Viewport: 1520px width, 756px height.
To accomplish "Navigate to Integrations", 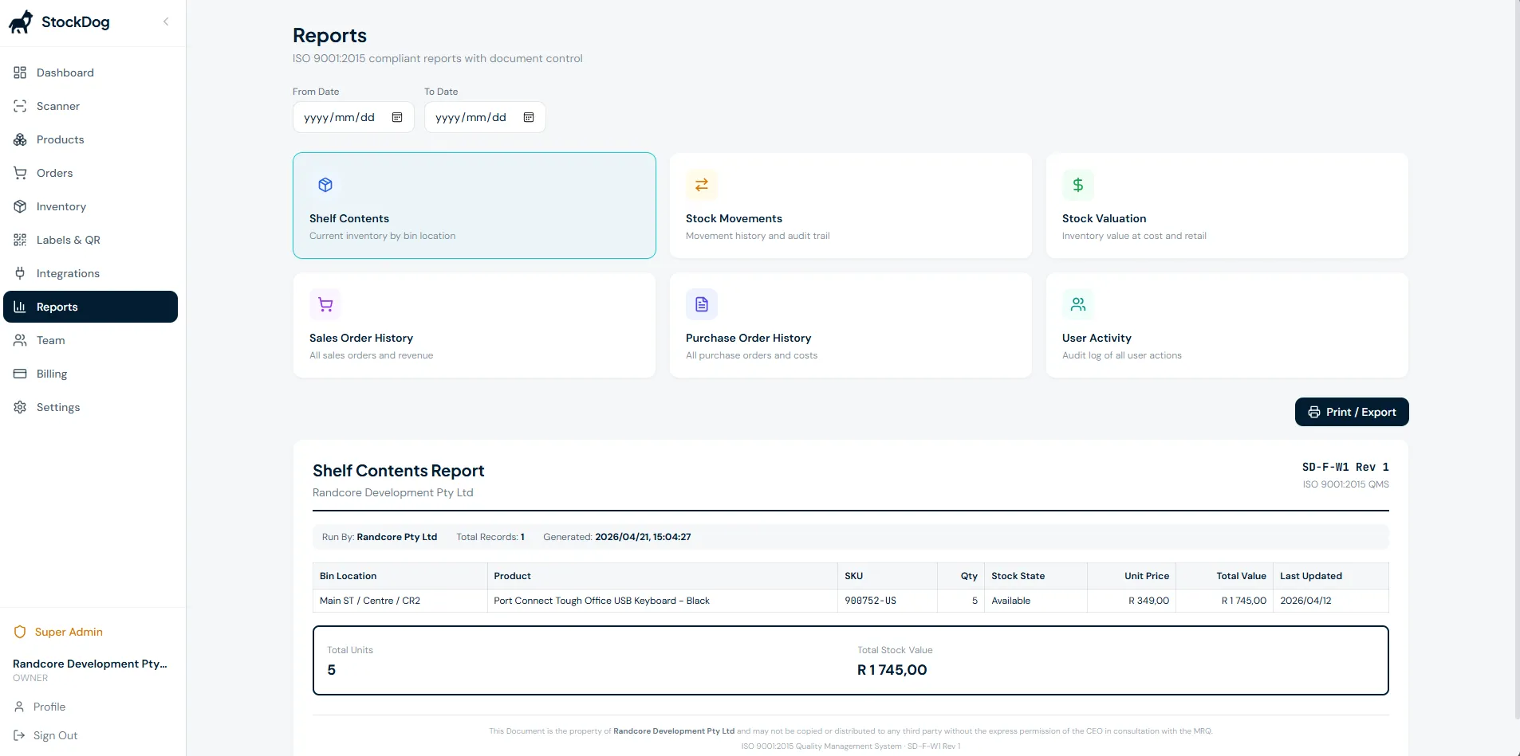I will (x=90, y=273).
